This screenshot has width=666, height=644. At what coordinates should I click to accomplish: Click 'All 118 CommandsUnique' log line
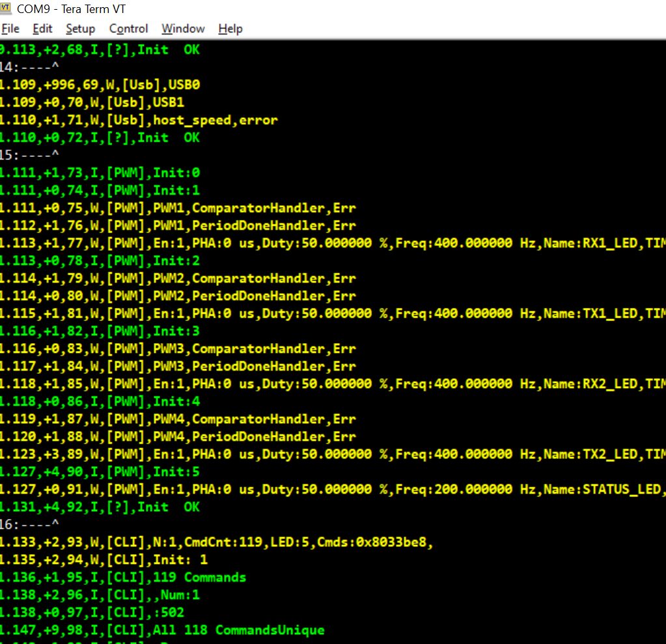click(162, 630)
